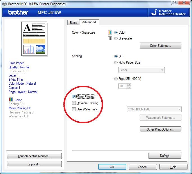Open the CONFIDENTIAL watermark dropdown
The height and width of the screenshot is (174, 192).
pos(154,109)
